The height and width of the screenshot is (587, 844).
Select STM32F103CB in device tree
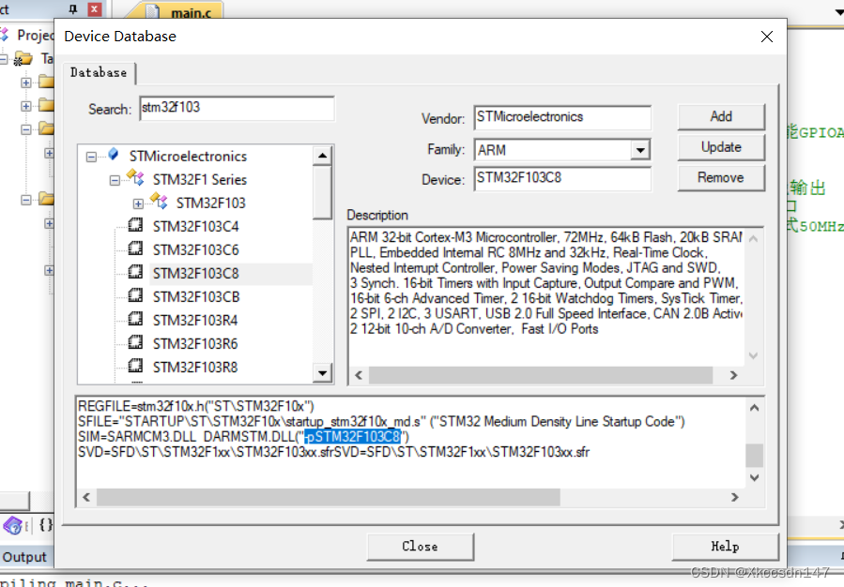[196, 297]
